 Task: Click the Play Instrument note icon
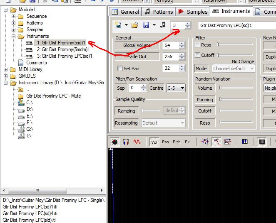(x=163, y=25)
